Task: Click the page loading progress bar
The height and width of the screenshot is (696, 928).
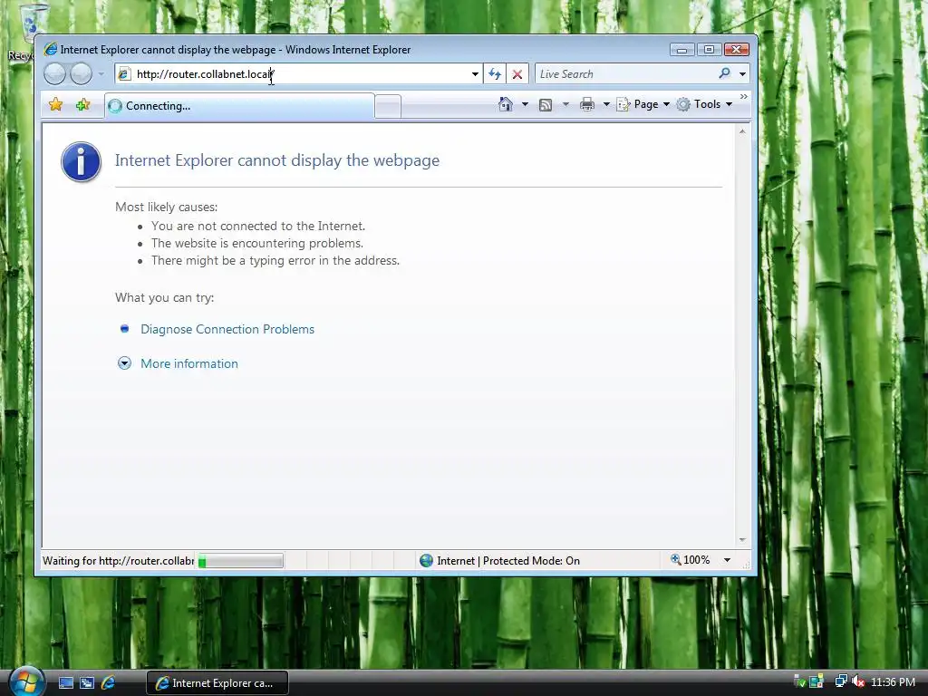Action: (x=240, y=560)
